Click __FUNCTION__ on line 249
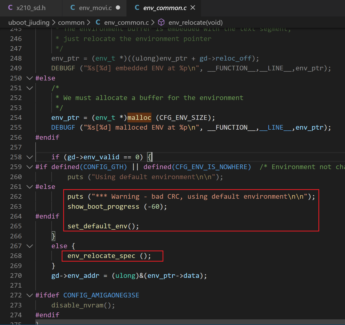This screenshot has width=345, height=325. 231,68
